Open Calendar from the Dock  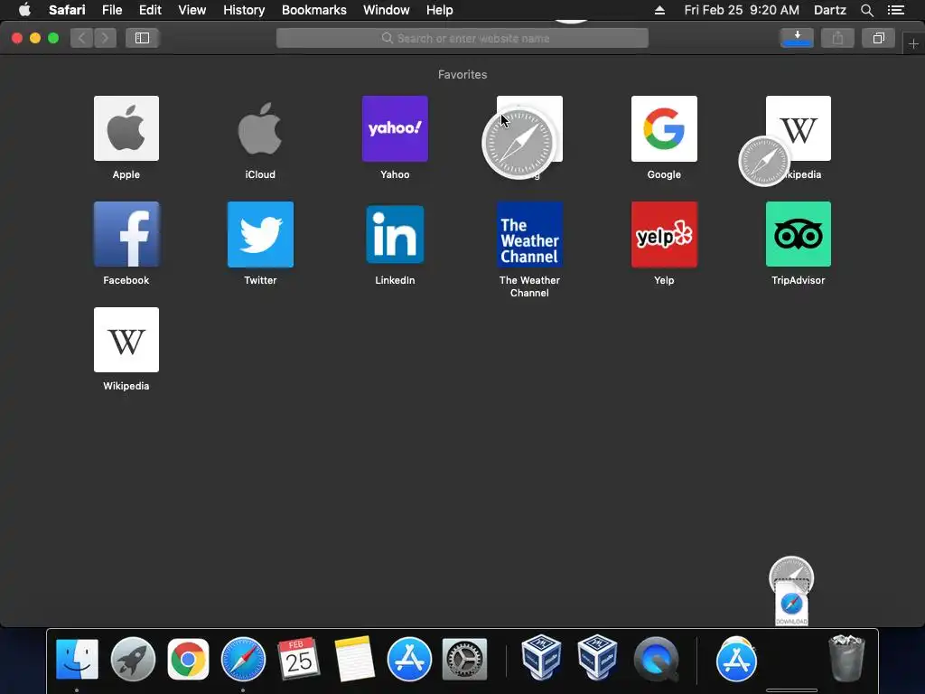(x=298, y=659)
